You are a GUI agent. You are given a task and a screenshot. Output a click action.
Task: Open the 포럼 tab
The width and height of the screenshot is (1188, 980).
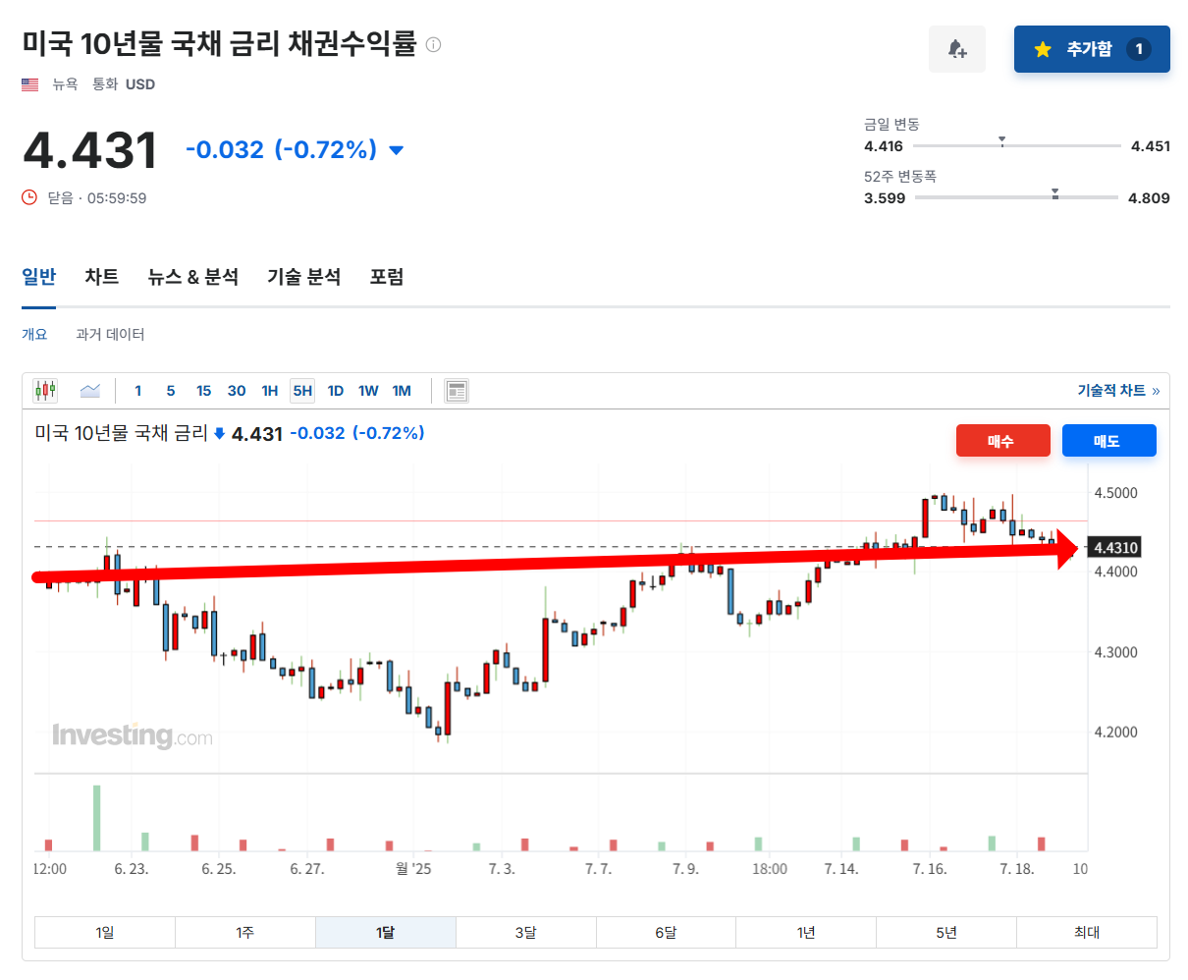tap(385, 277)
